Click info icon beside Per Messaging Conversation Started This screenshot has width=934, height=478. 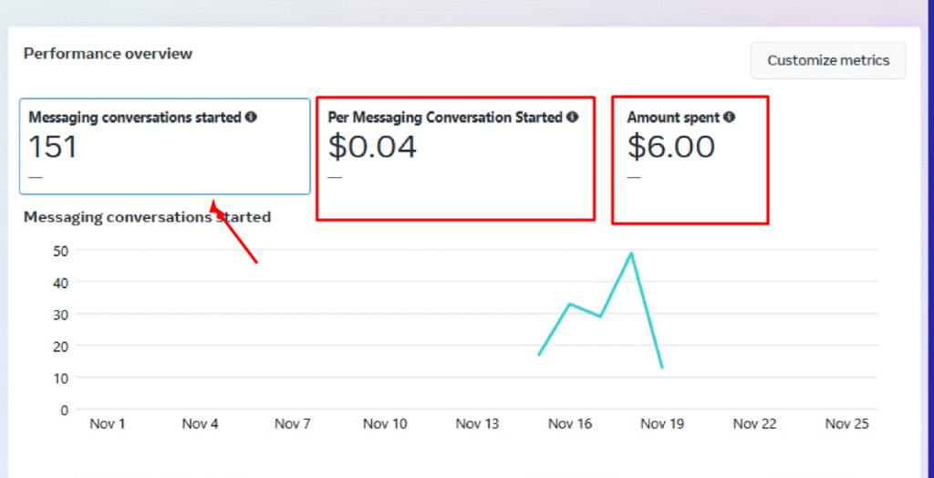(572, 117)
